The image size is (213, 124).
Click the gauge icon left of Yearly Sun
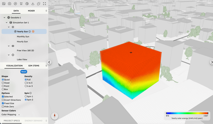15,32
